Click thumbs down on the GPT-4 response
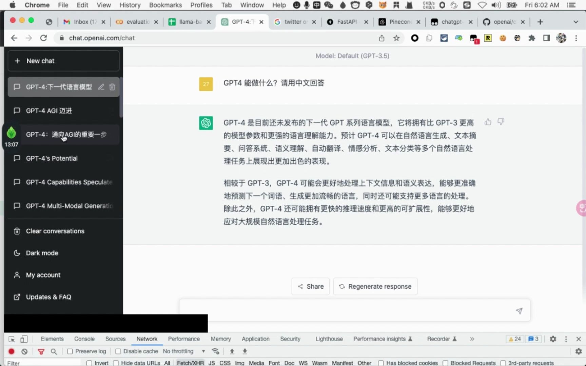The image size is (586, 366). pyautogui.click(x=501, y=122)
